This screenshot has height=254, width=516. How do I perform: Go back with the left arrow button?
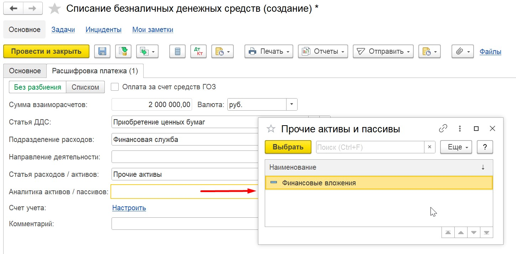pos(14,9)
